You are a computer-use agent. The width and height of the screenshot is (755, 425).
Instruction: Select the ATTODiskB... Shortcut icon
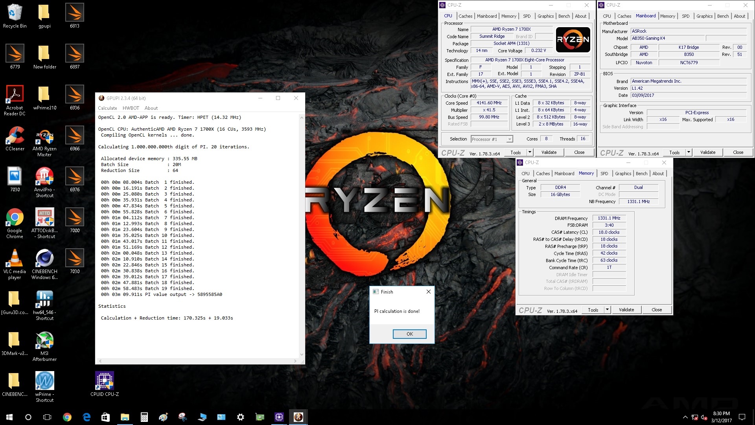pyautogui.click(x=44, y=223)
